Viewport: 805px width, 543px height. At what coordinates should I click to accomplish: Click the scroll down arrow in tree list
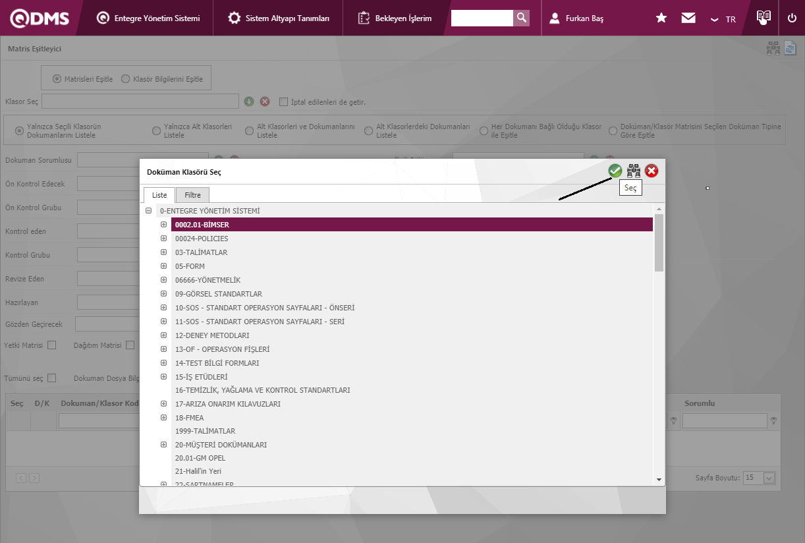click(659, 479)
